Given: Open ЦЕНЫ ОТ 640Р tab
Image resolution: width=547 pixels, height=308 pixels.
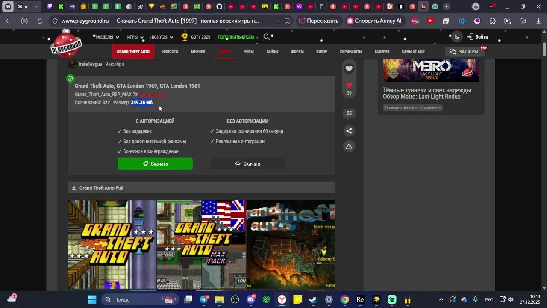Looking at the screenshot, I should click(413, 52).
